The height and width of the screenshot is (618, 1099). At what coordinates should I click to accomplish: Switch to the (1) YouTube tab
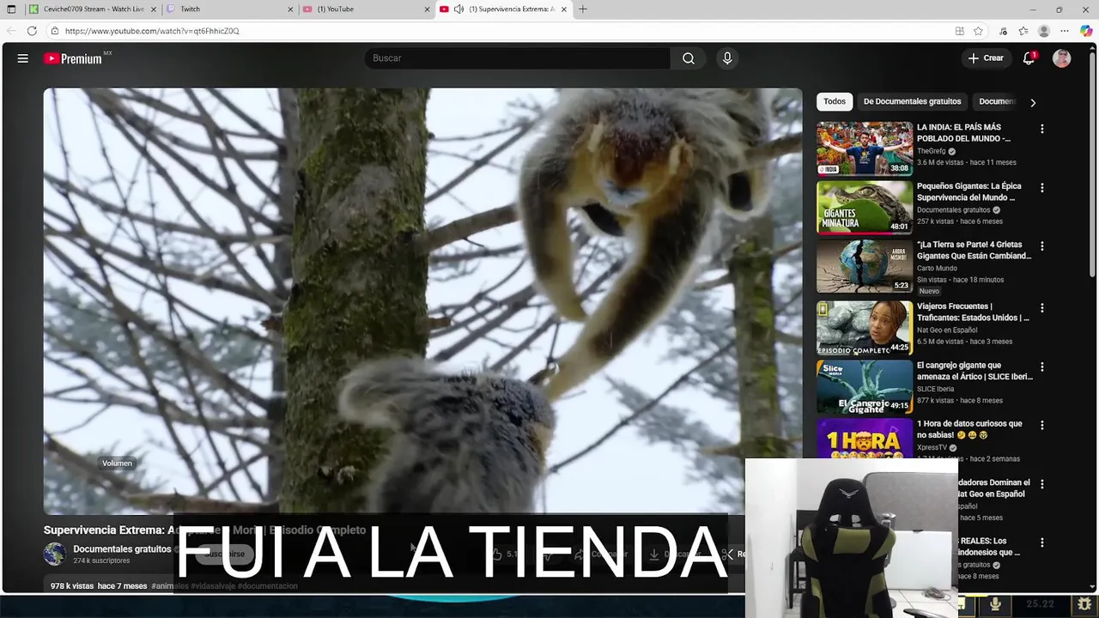click(x=367, y=9)
